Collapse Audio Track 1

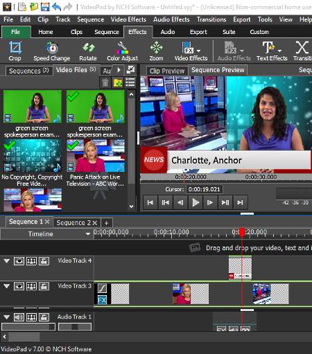[7, 317]
